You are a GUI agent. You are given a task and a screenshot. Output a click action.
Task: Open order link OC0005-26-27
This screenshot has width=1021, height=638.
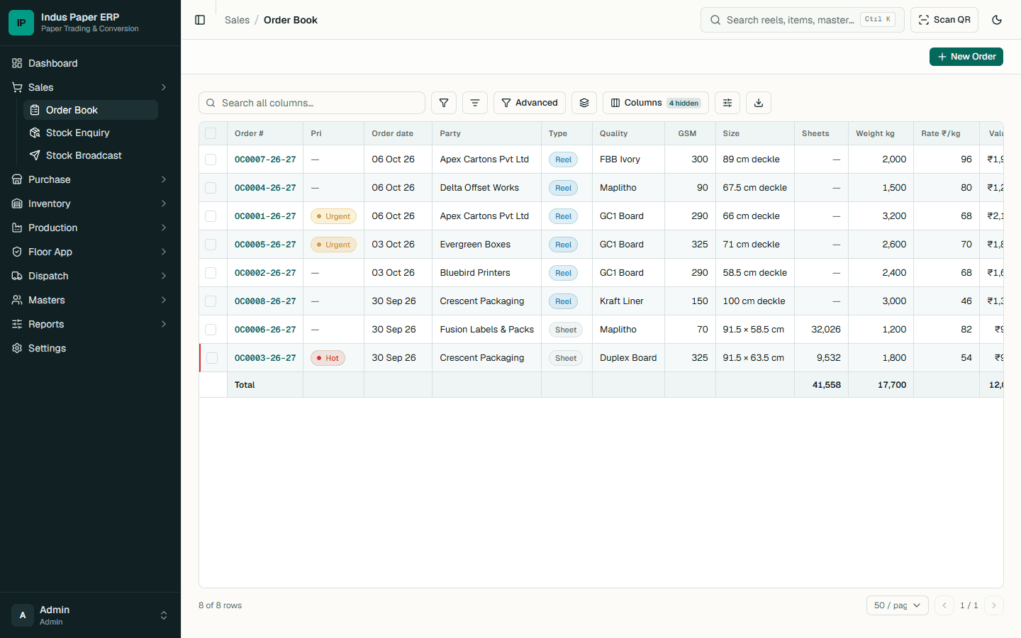coord(265,245)
